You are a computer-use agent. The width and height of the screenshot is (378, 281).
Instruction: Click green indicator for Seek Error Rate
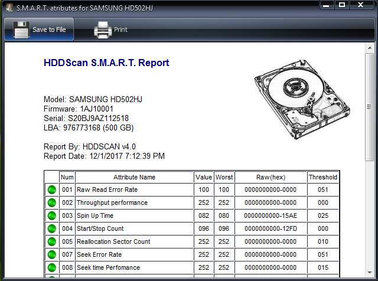51,254
